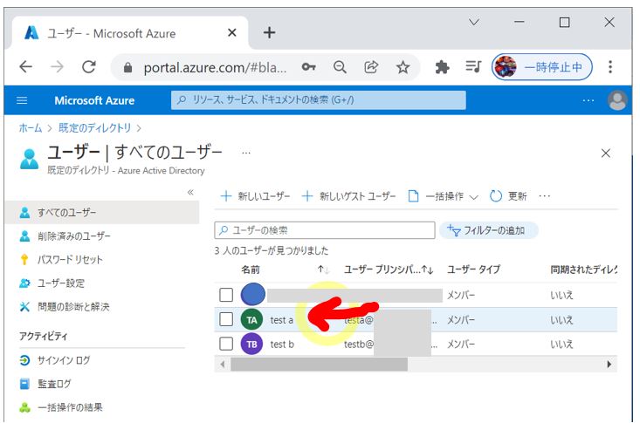This screenshot has height=423, width=640.
Task: Open 一括操作の結果 in the sidebar
Action: [x=70, y=407]
